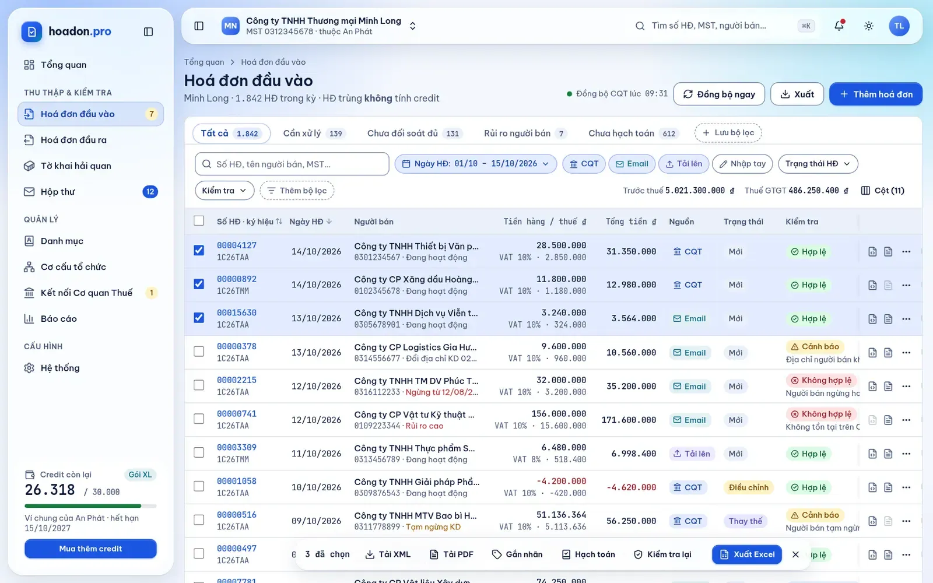Open Ngày HĐ date range dropdown
This screenshot has height=583, width=933.
pyautogui.click(x=476, y=164)
